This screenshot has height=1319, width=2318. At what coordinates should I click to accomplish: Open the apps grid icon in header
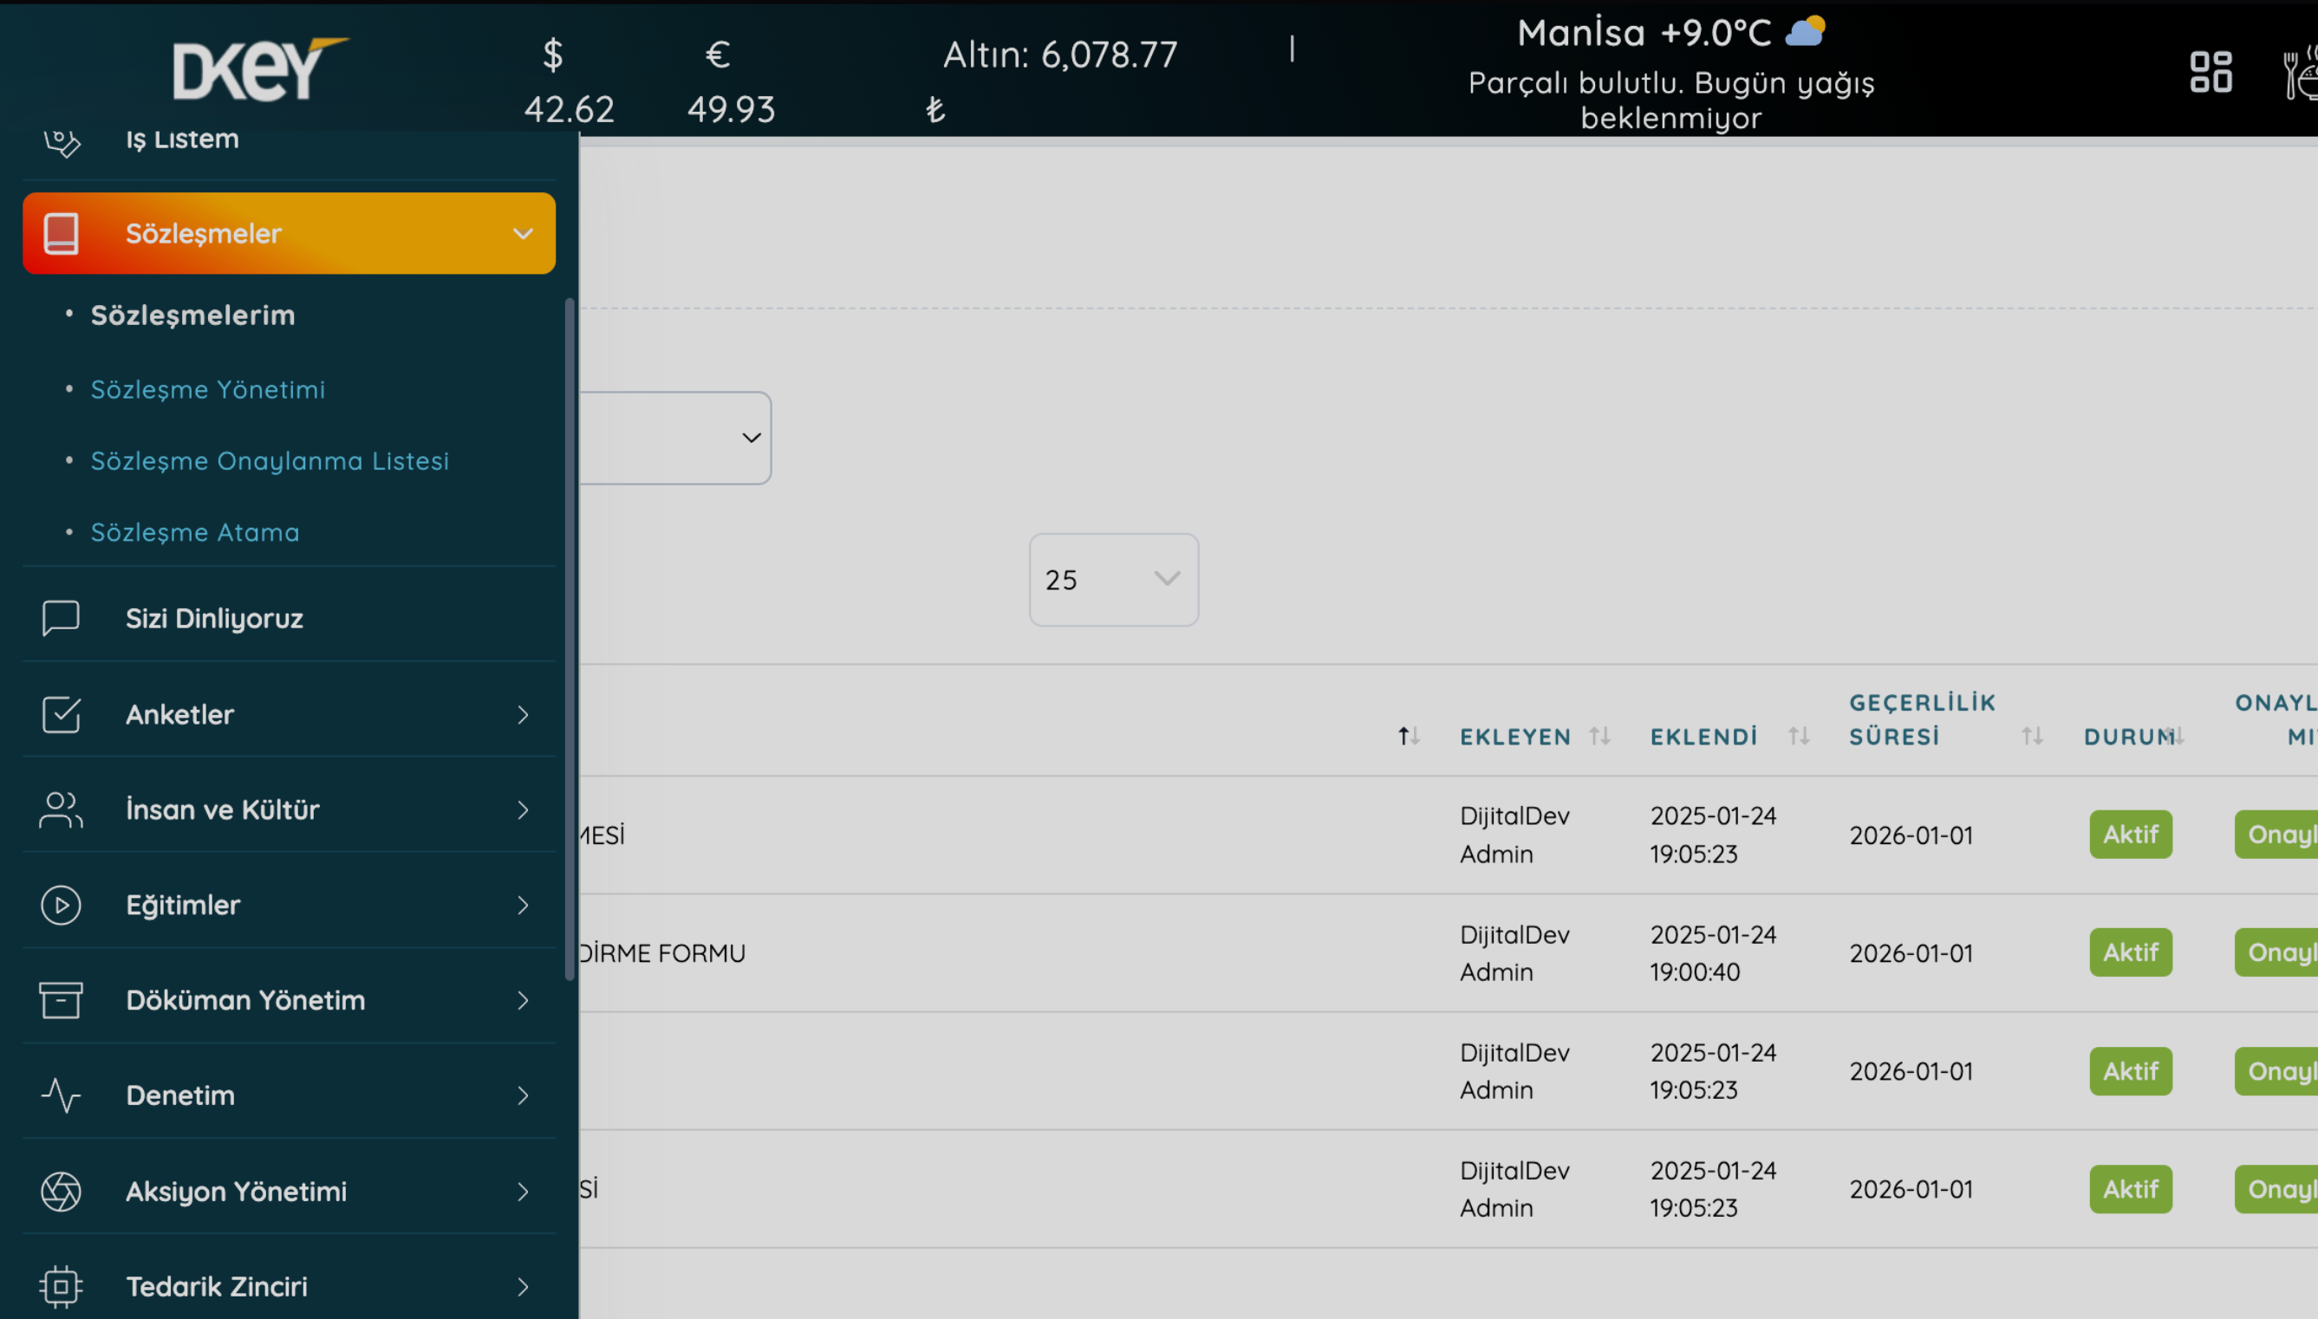point(2211,72)
